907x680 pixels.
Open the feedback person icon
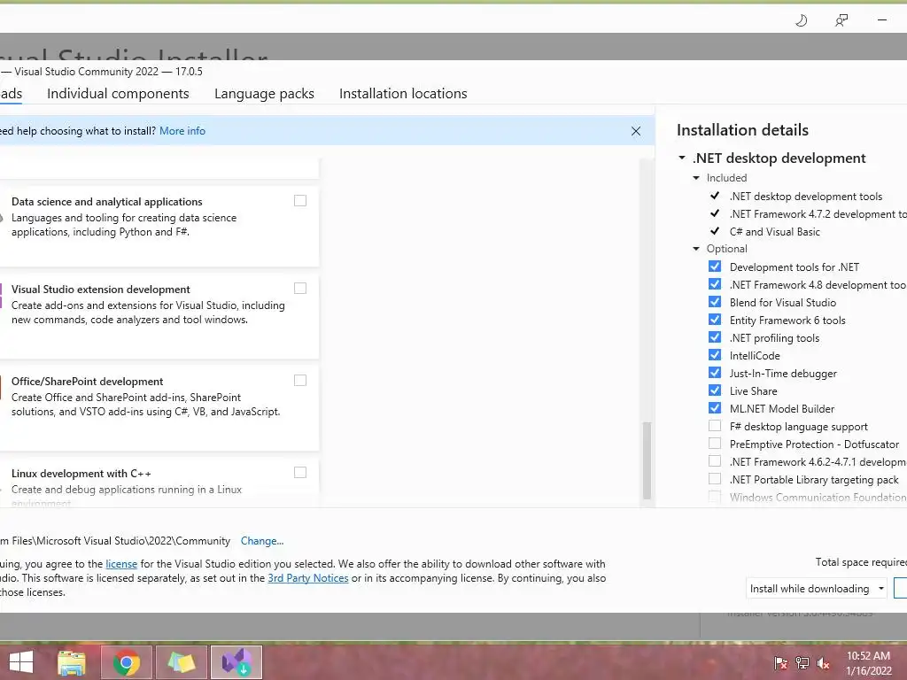coord(841,21)
